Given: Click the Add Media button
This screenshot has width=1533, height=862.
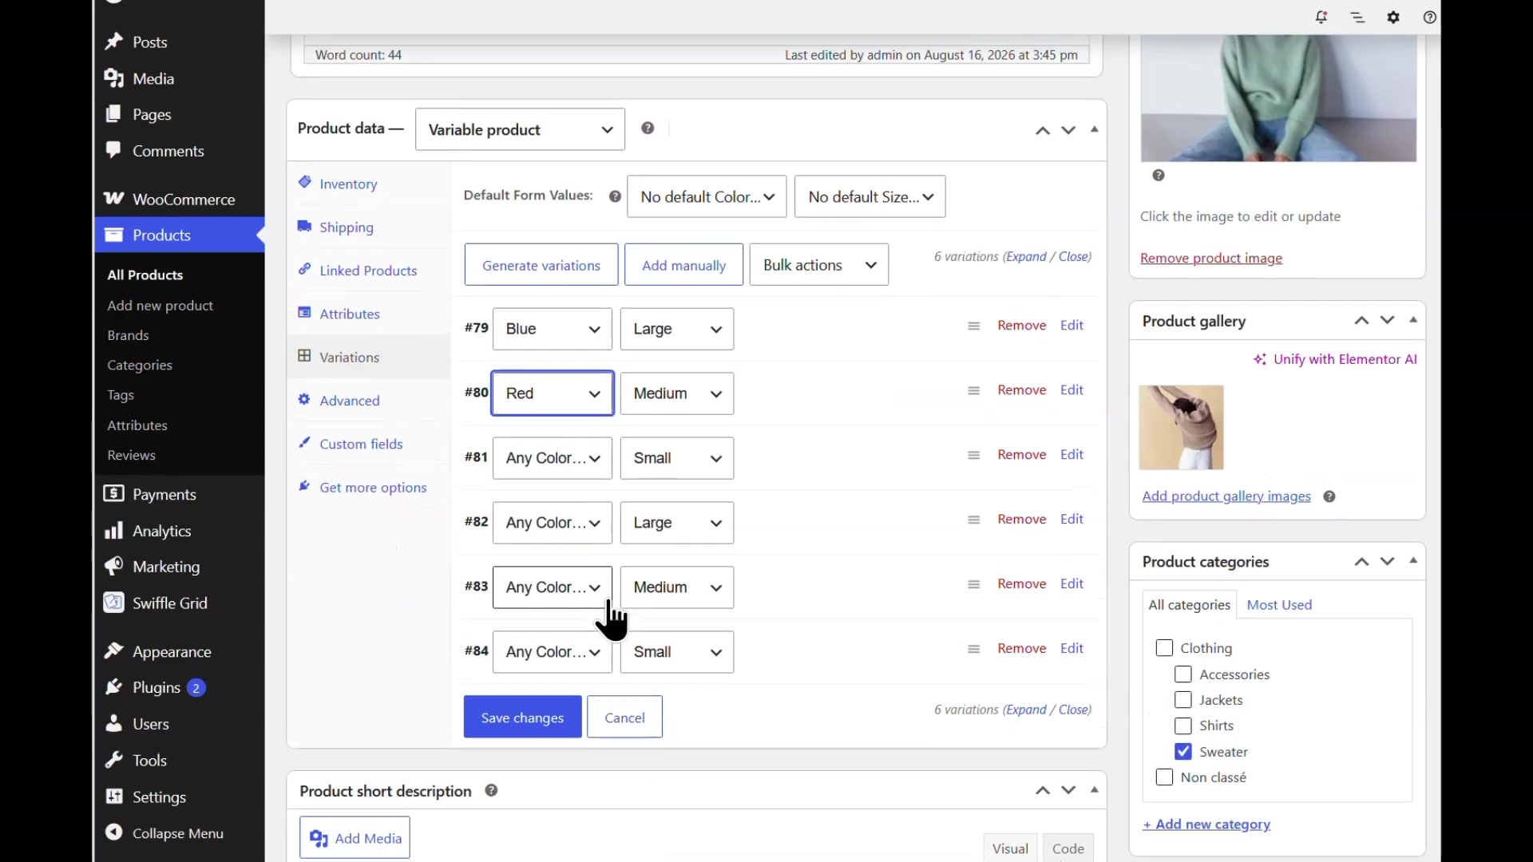Looking at the screenshot, I should click(355, 837).
